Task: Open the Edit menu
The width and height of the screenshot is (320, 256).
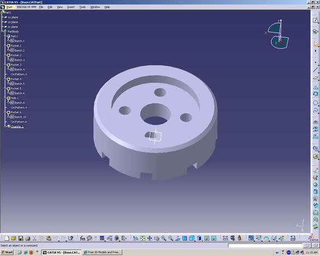Action: (x=50, y=7)
